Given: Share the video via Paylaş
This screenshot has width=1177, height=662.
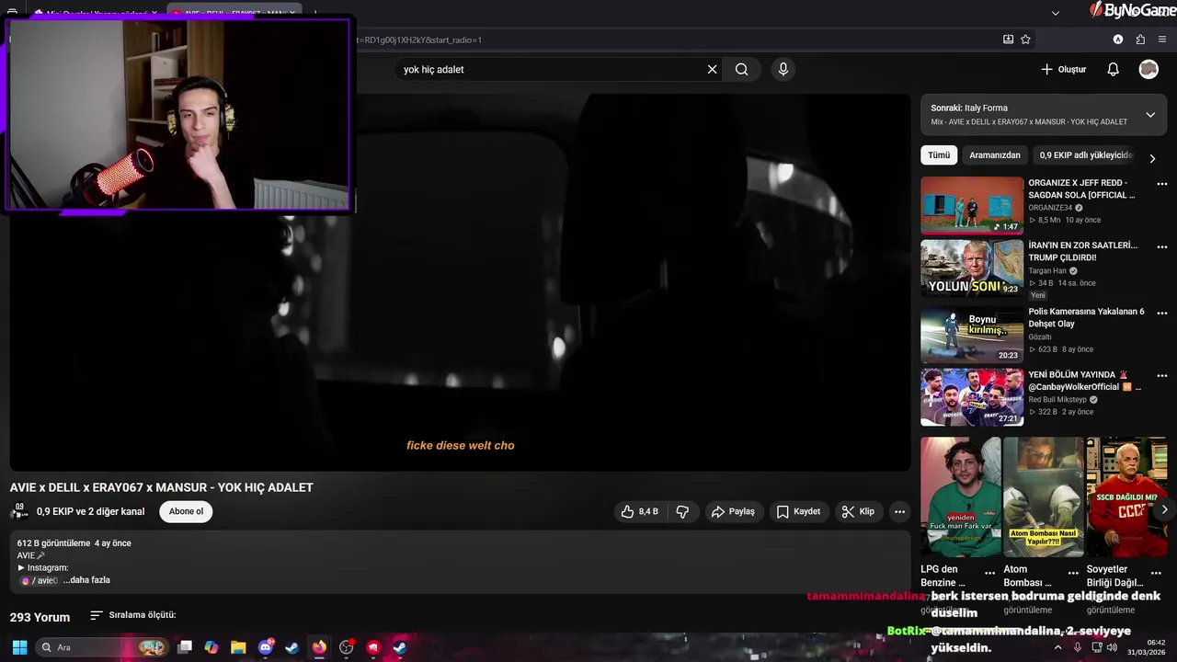Looking at the screenshot, I should (733, 511).
